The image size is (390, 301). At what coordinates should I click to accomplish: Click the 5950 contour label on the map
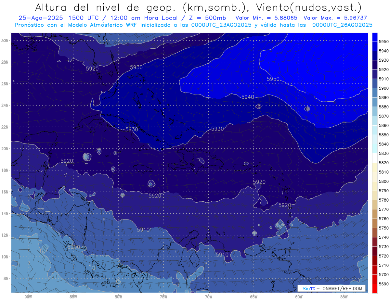click(x=273, y=79)
